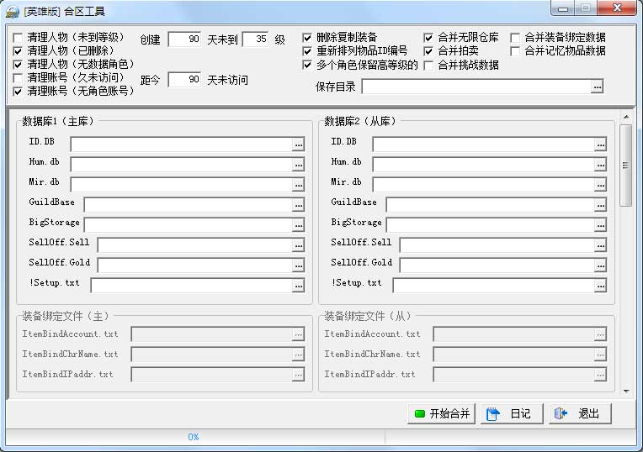Click the 创建 days input field
The height and width of the screenshot is (452, 643).
point(184,39)
